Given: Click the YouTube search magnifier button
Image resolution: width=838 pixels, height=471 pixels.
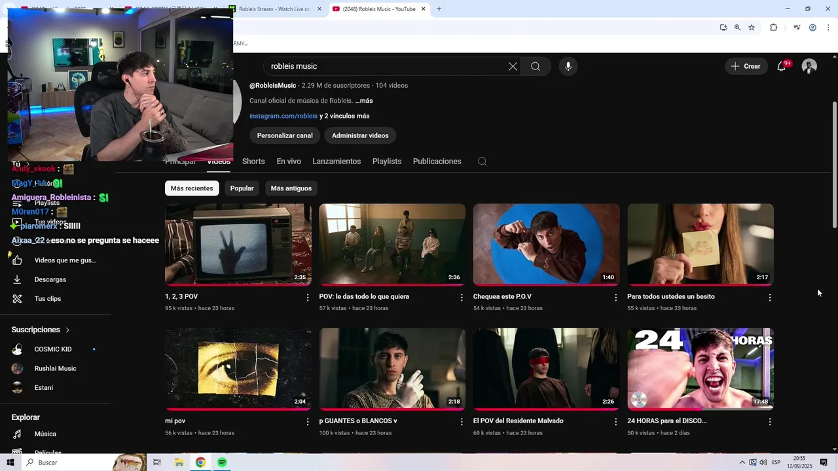Looking at the screenshot, I should [536, 66].
